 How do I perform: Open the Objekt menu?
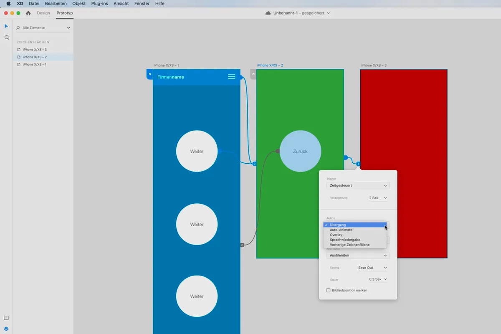79,3
